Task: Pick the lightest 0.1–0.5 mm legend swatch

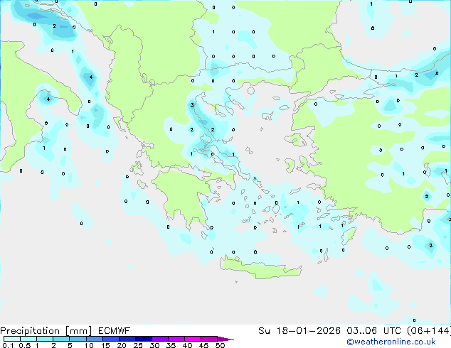Action: click(x=12, y=339)
